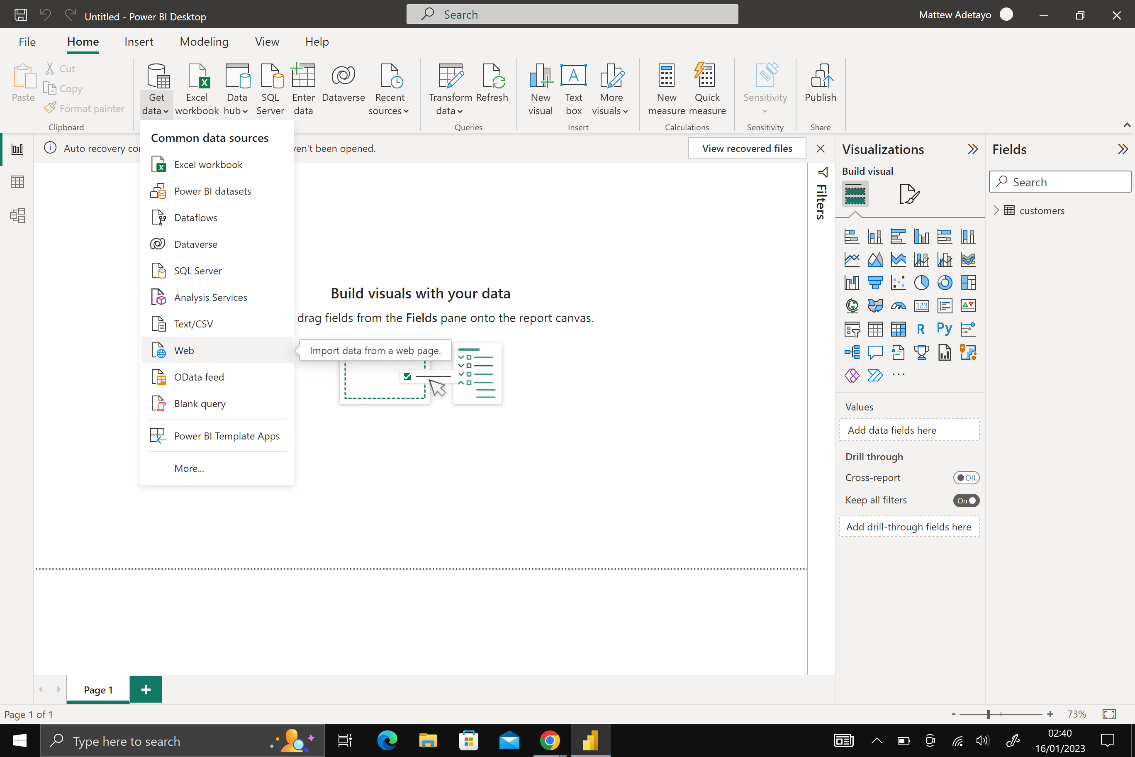Choose Text/CSV from common data sources
The image size is (1135, 757).
tap(217, 323)
